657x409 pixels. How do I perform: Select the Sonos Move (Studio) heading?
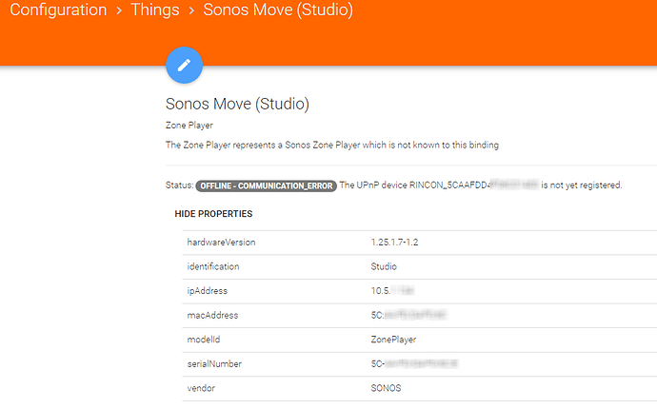coord(237,104)
